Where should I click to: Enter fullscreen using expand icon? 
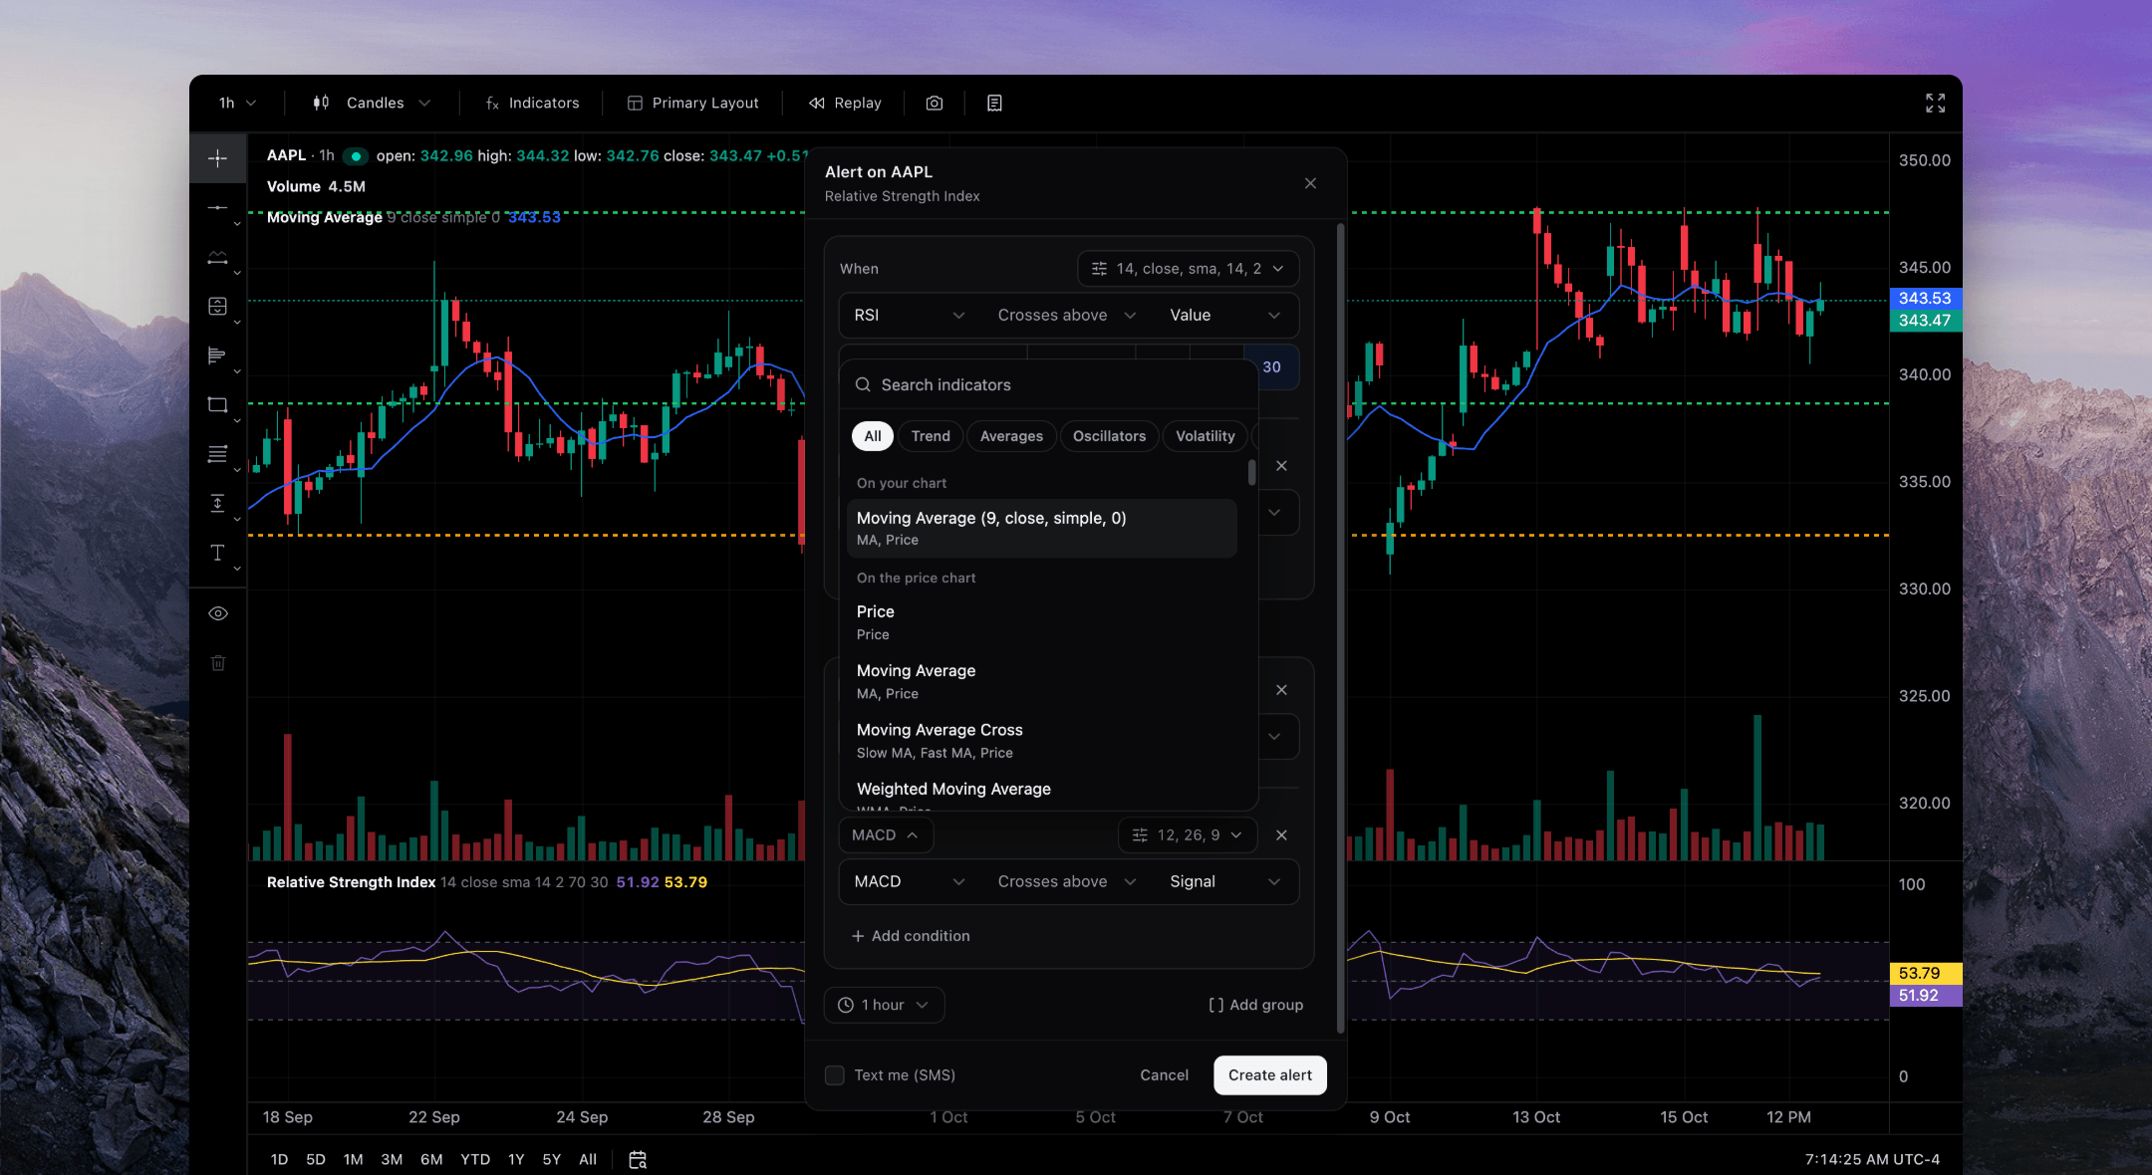(x=1935, y=103)
